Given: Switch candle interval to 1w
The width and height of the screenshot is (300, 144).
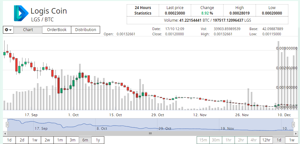Looking at the screenshot, I should tap(292, 140).
